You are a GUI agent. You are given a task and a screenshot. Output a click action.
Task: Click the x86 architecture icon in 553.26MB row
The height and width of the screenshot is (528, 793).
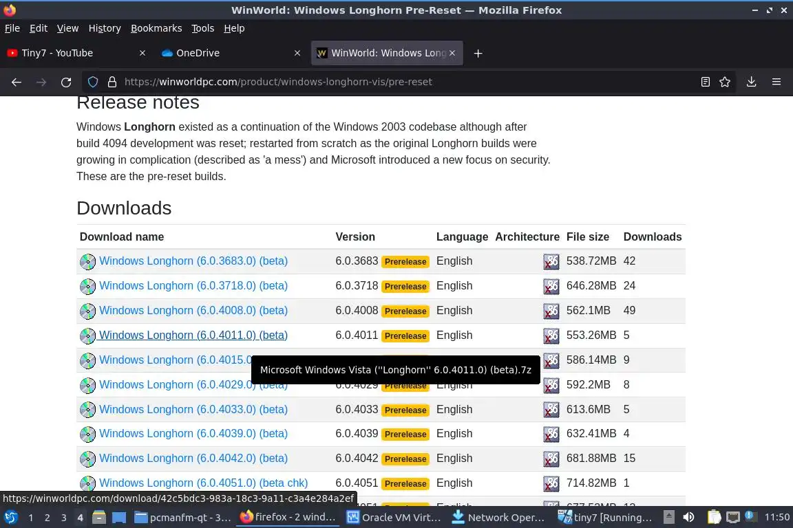pyautogui.click(x=551, y=336)
